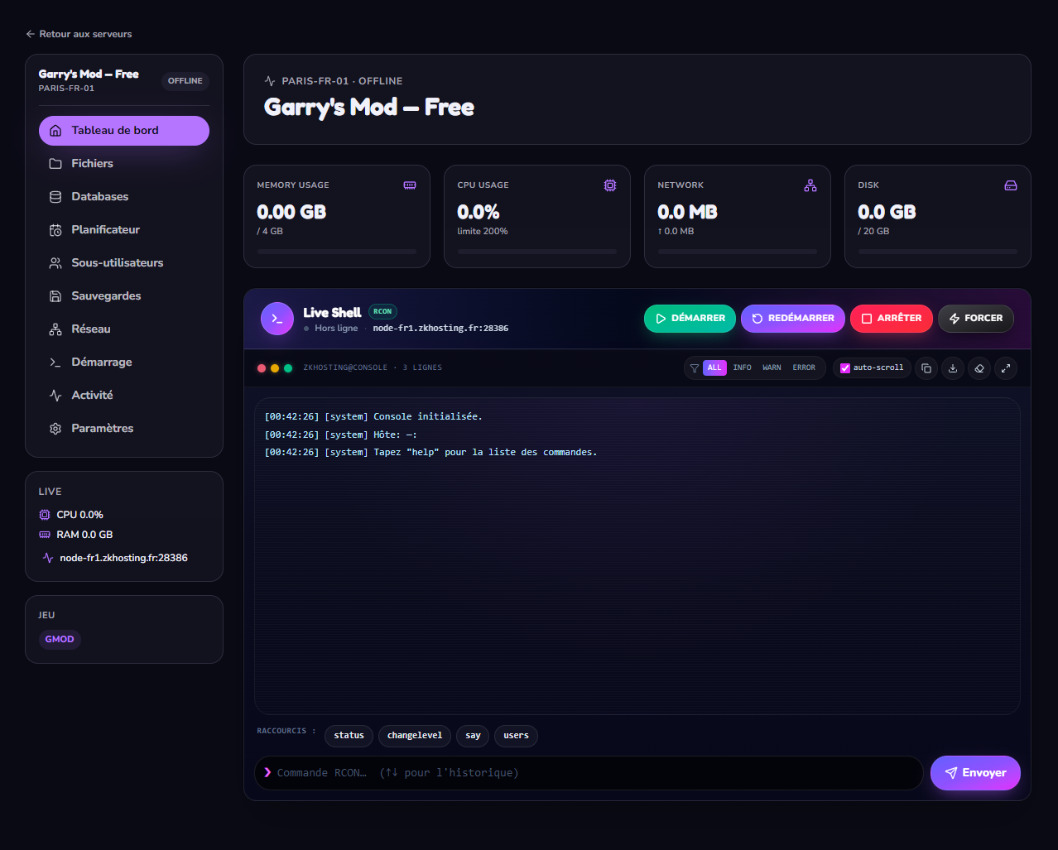The height and width of the screenshot is (850, 1058).
Task: Insert the users shortcut command
Action: pos(516,736)
